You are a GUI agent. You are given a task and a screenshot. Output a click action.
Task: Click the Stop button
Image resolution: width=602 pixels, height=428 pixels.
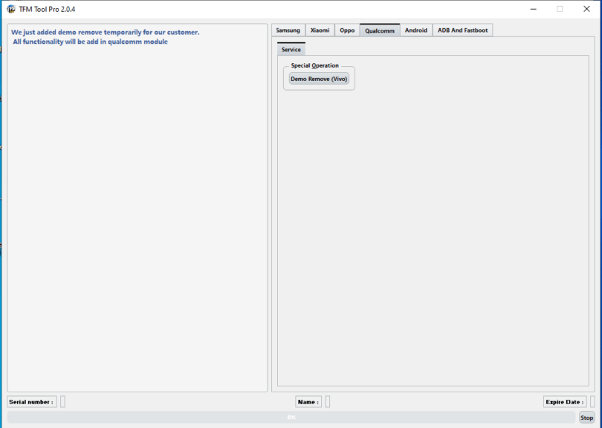click(586, 418)
